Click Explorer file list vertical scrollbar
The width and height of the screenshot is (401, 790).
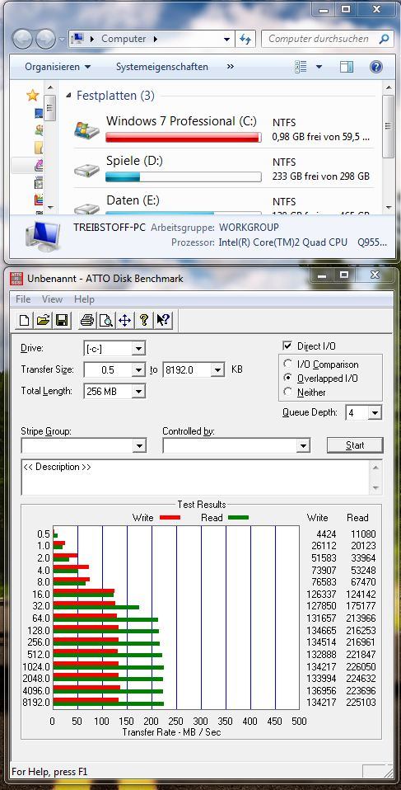pyautogui.click(x=388, y=126)
